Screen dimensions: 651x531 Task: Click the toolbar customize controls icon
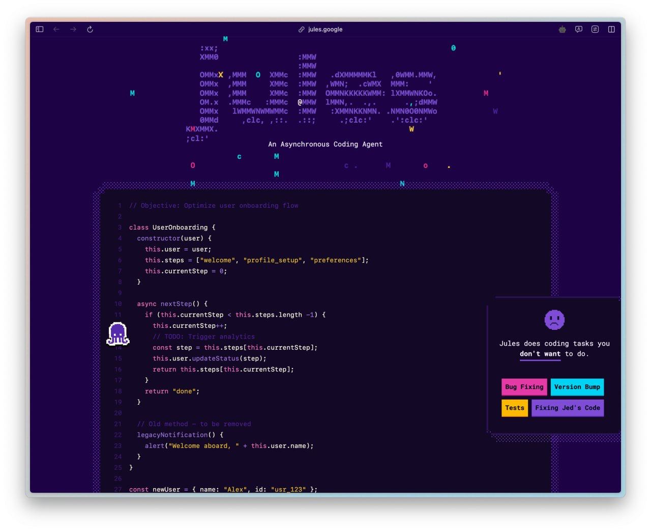595,30
